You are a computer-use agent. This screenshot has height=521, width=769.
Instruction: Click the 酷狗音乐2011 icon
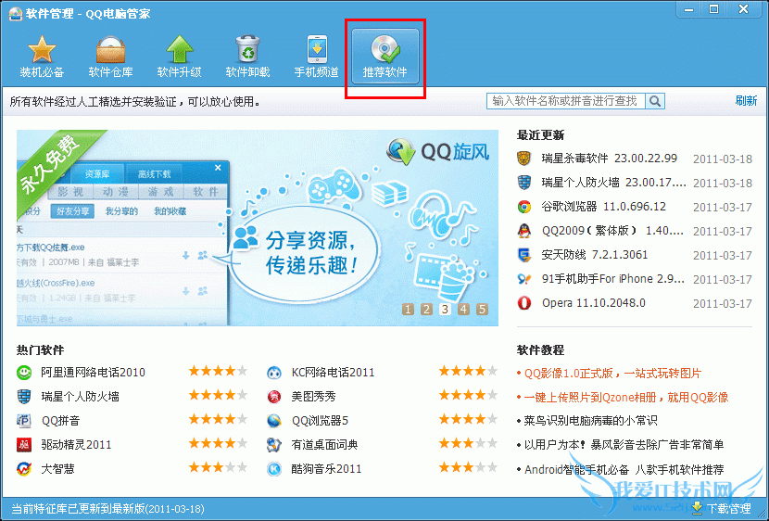(x=274, y=468)
